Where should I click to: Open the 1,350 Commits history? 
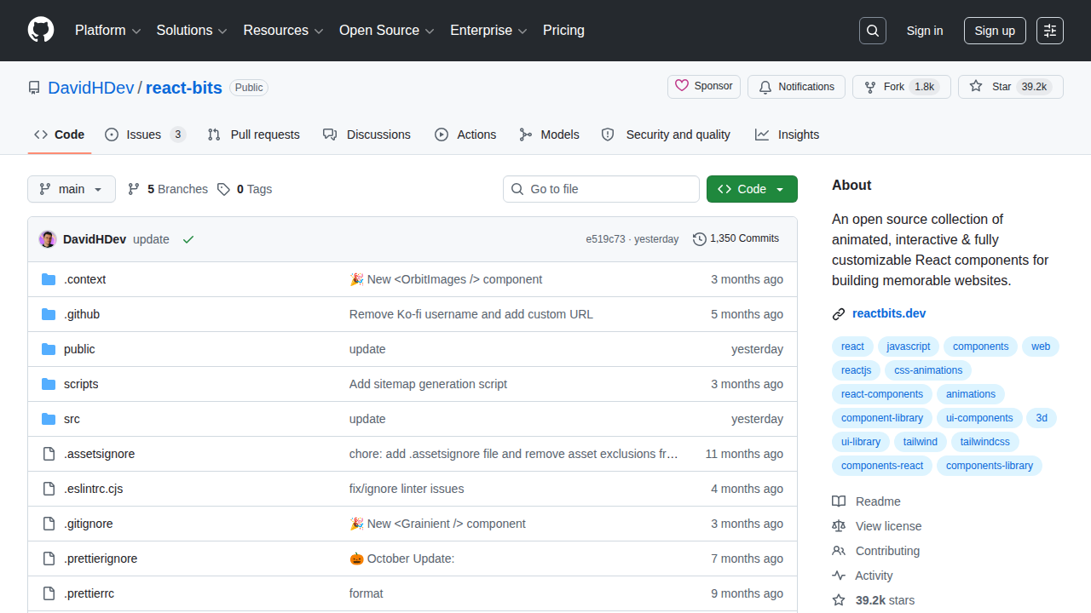(x=736, y=239)
